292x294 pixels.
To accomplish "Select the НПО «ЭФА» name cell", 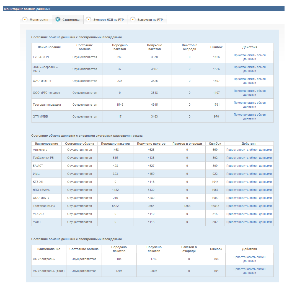I will (x=46, y=190).
